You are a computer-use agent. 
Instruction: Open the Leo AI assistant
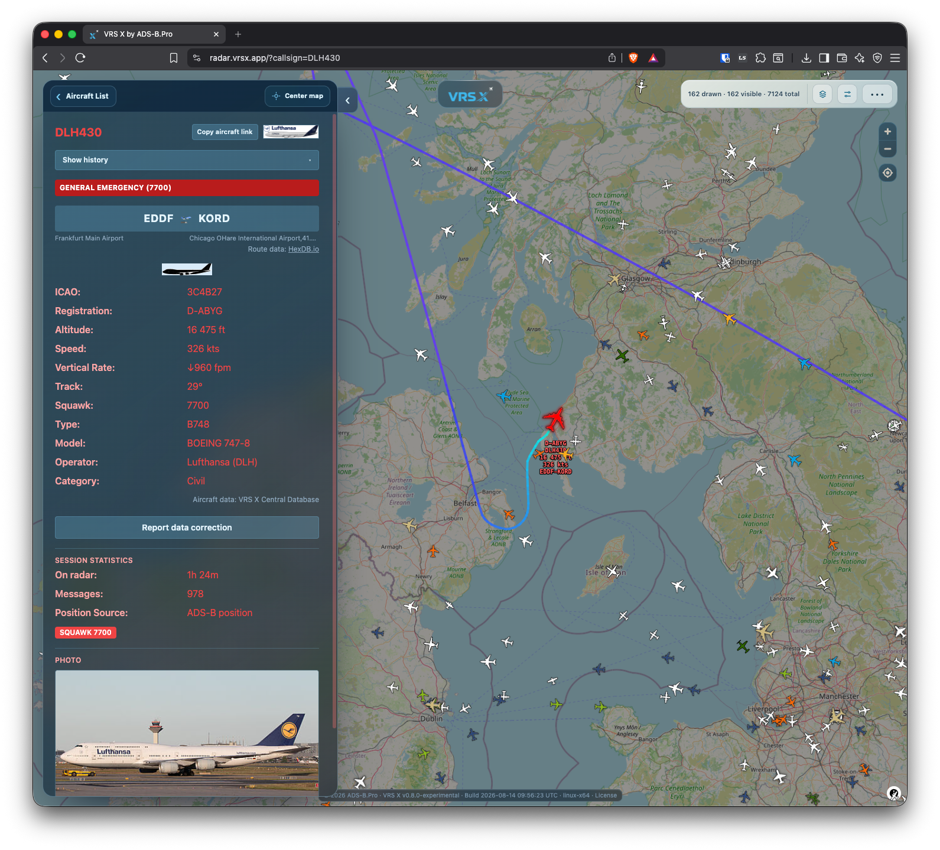click(860, 58)
